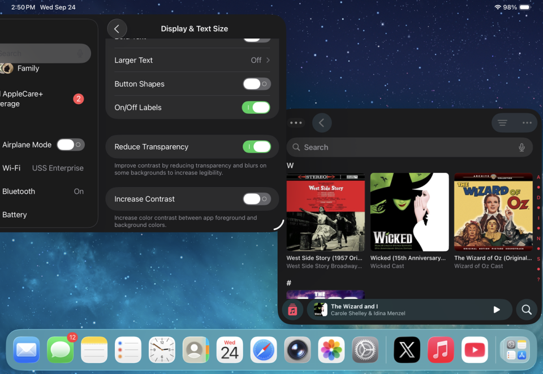The width and height of the screenshot is (543, 374).
Task: Turn off Reduce Transparency
Action: click(256, 147)
